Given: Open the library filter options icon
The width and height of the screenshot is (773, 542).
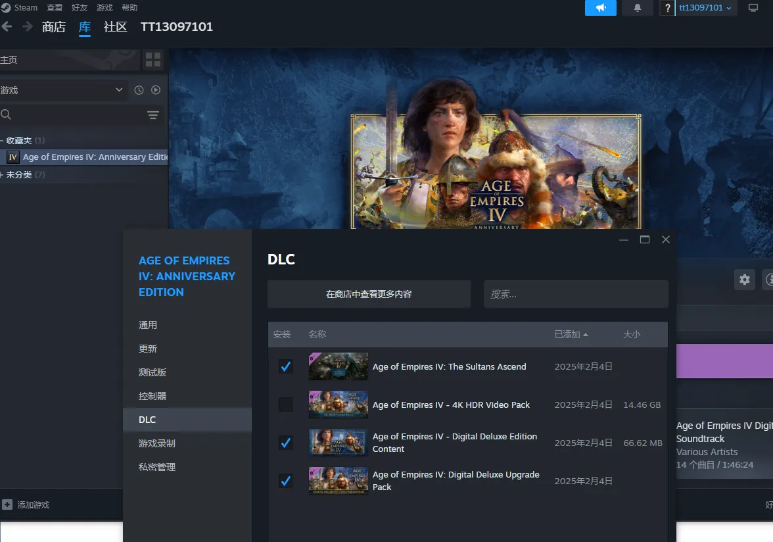Looking at the screenshot, I should (153, 115).
